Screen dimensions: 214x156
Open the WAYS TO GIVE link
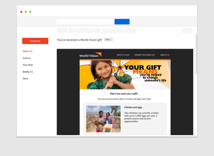[x=123, y=55]
